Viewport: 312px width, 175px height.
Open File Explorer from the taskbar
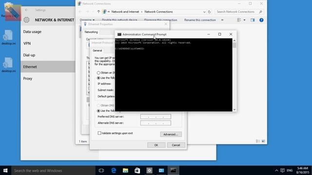(x=125, y=171)
